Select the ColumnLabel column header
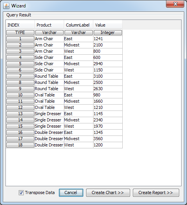 [x=79, y=25]
